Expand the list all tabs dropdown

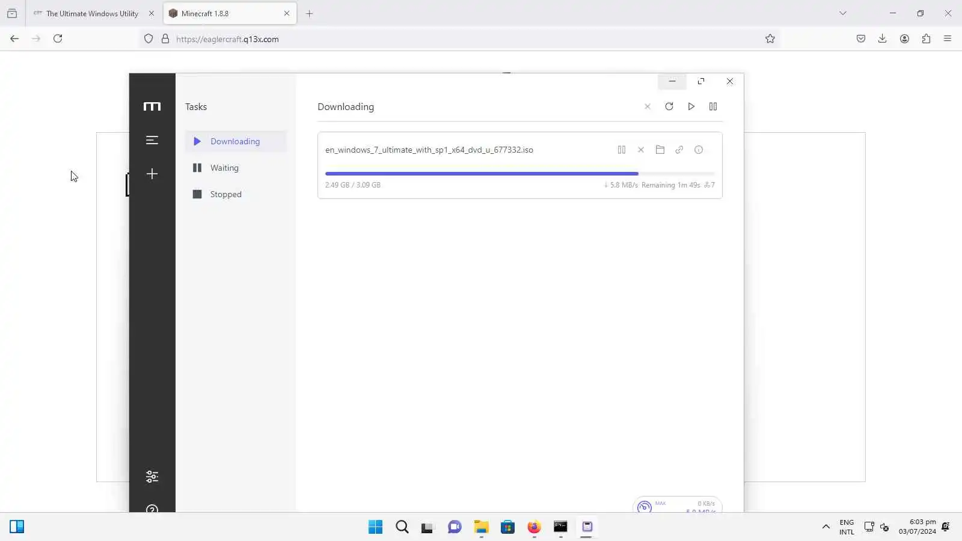coord(843,13)
